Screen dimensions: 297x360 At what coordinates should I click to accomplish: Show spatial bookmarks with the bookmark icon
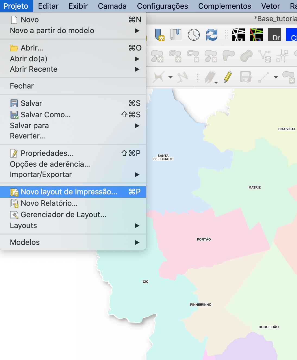pos(176,35)
